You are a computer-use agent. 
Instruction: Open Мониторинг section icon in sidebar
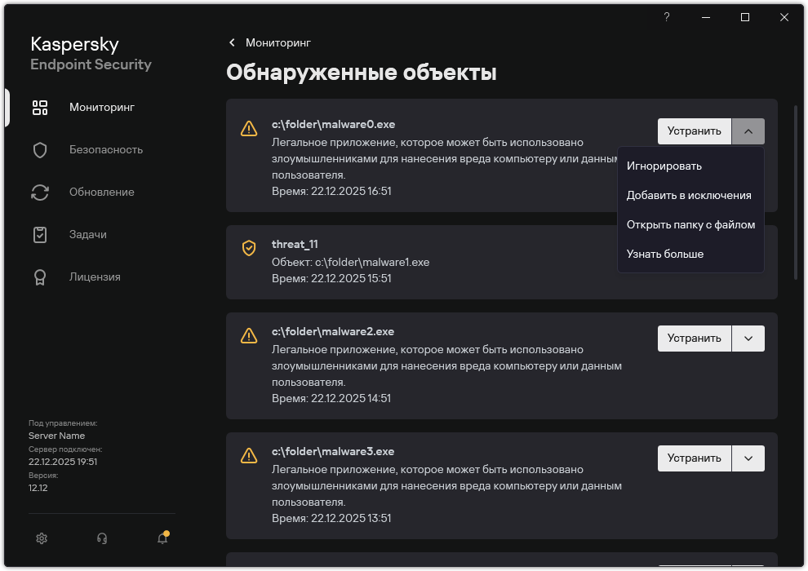point(40,108)
